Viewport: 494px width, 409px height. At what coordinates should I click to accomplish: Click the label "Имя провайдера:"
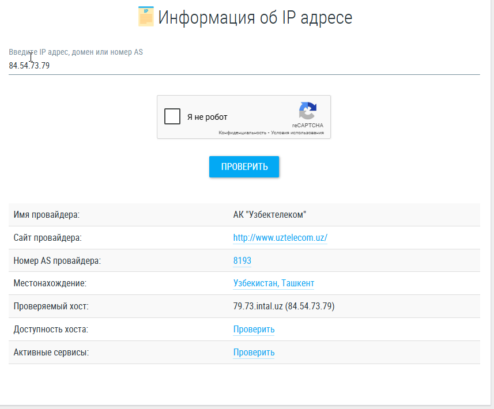pyautogui.click(x=46, y=215)
